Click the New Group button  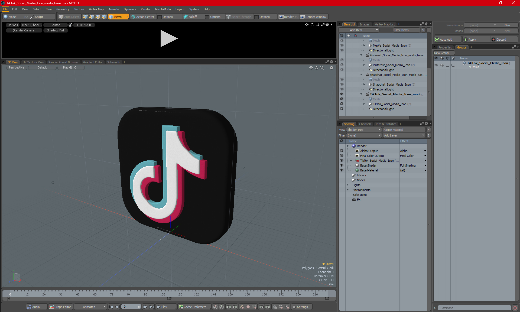(444, 53)
